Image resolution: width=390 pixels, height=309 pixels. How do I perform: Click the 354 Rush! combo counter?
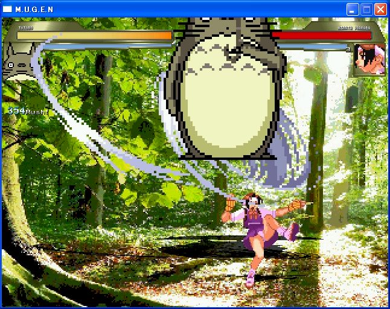coord(28,111)
